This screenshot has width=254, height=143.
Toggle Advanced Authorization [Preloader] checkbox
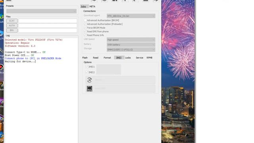pyautogui.click(x=85, y=24)
